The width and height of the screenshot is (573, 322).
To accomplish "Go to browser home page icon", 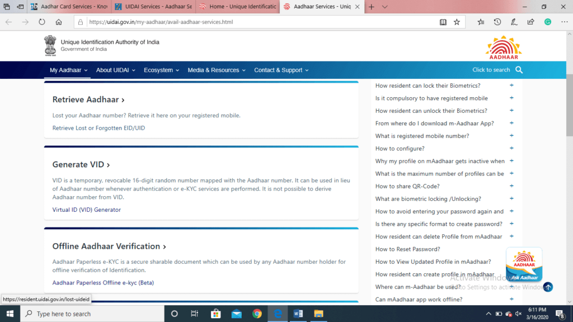I will coord(59,22).
